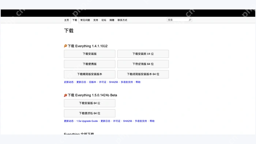Click the search magnifier icon
This screenshot has width=256, height=144.
click(190, 20)
